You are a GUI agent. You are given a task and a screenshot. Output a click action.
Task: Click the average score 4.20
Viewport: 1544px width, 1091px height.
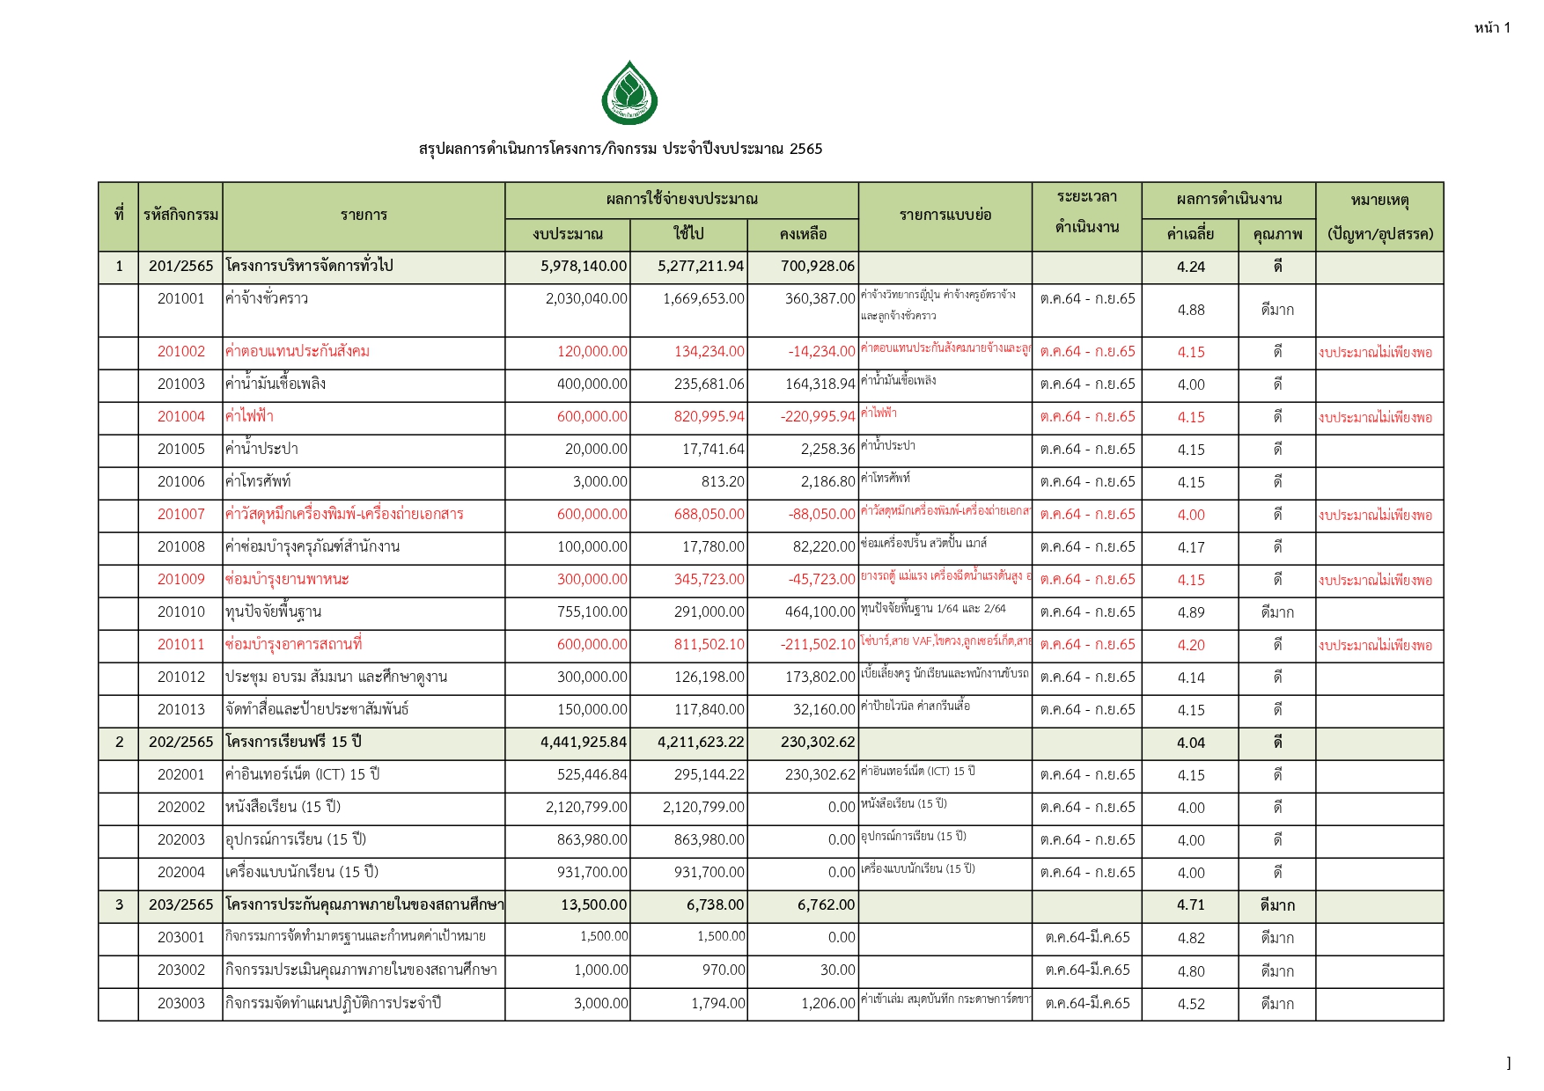[1191, 646]
